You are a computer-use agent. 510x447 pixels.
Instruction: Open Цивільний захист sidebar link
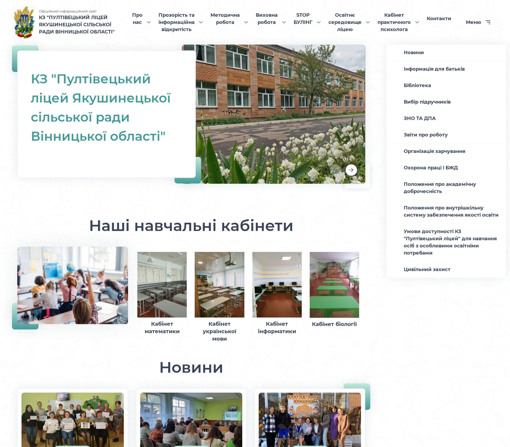pos(427,269)
